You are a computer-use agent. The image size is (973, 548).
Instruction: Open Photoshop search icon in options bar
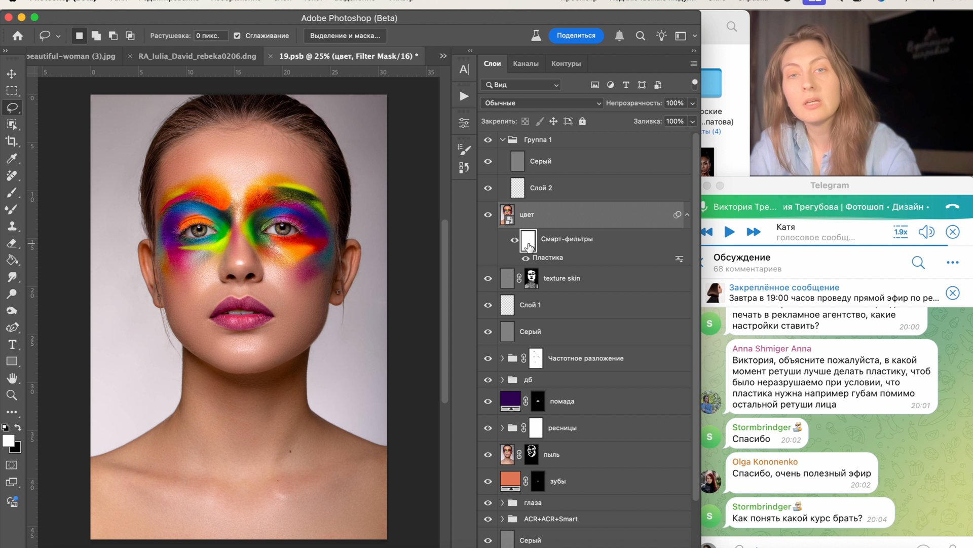tap(641, 35)
